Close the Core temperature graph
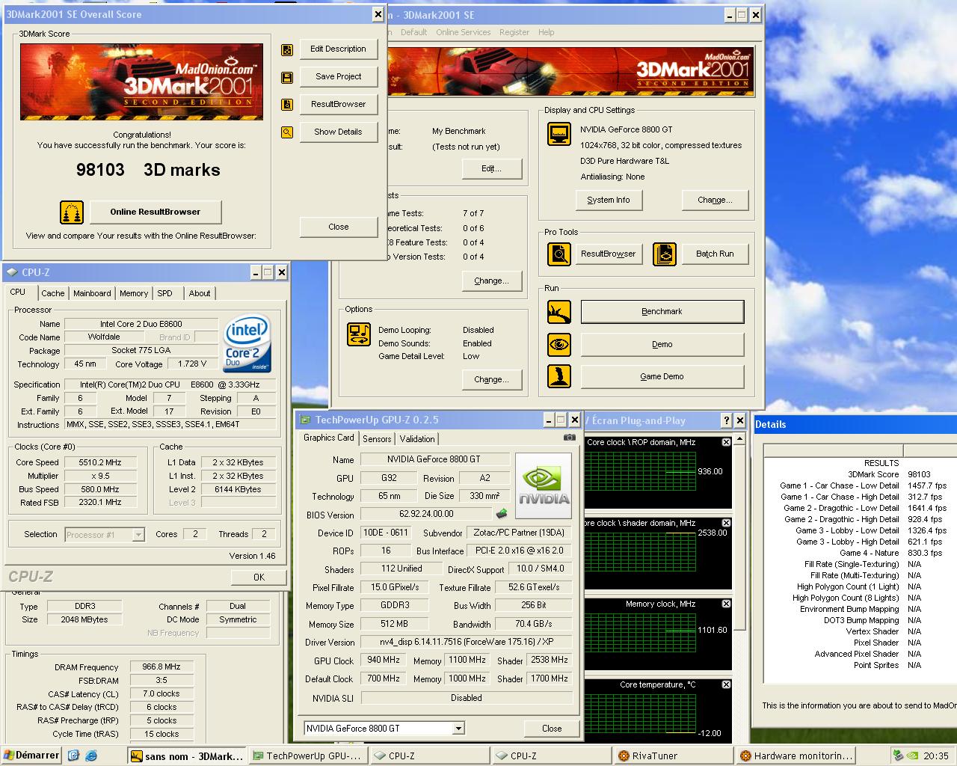Image resolution: width=957 pixels, height=766 pixels. 726,684
